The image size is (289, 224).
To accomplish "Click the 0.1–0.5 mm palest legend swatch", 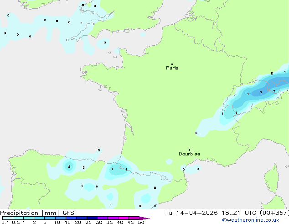I will tap(8, 218).
